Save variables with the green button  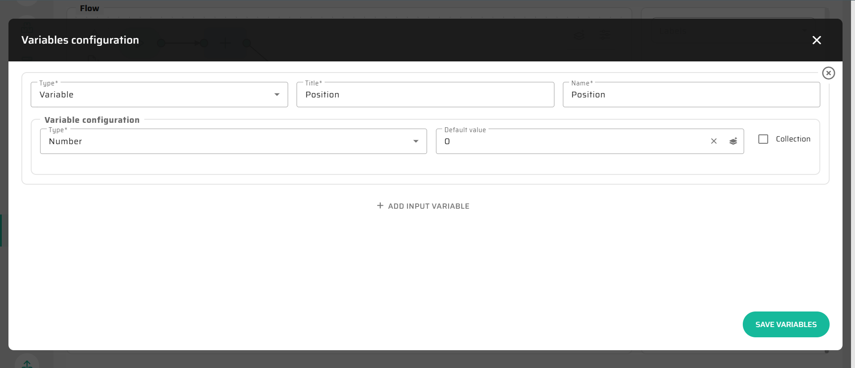[786, 324]
